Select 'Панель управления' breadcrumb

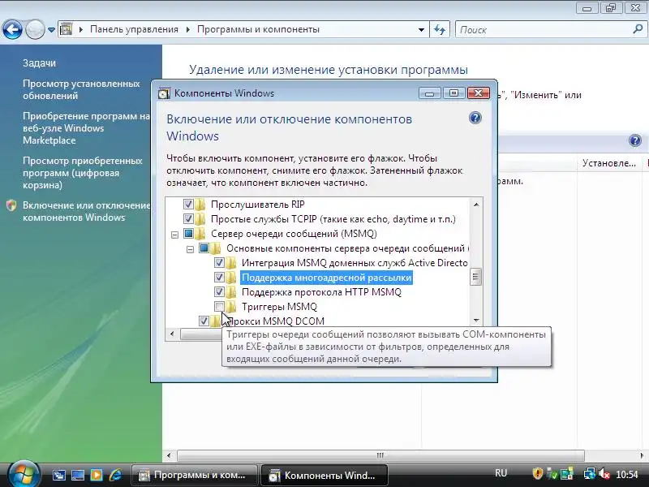coord(134,29)
